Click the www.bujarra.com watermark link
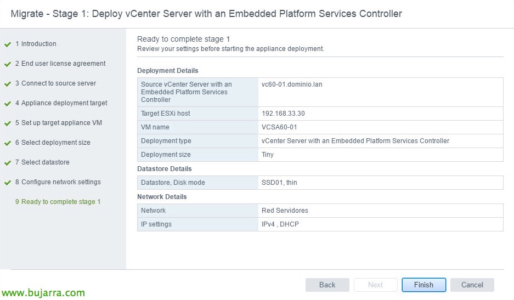This screenshot has height=300, width=514. coord(43,293)
